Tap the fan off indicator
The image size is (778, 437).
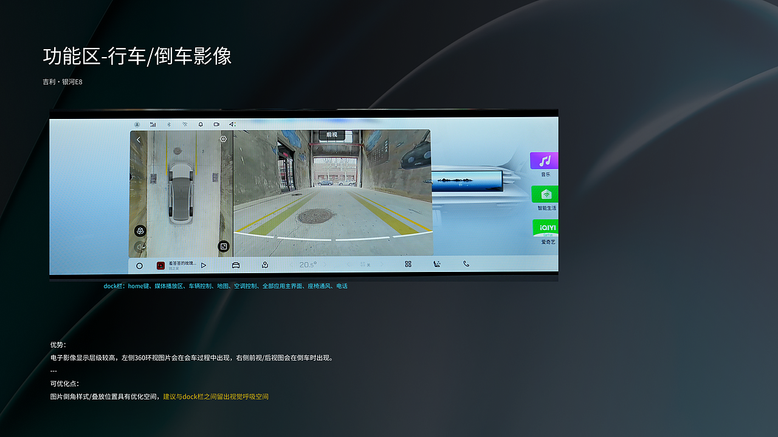pos(365,265)
